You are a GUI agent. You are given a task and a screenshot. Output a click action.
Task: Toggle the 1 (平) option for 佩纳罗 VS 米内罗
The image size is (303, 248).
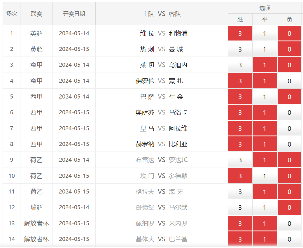265,223
